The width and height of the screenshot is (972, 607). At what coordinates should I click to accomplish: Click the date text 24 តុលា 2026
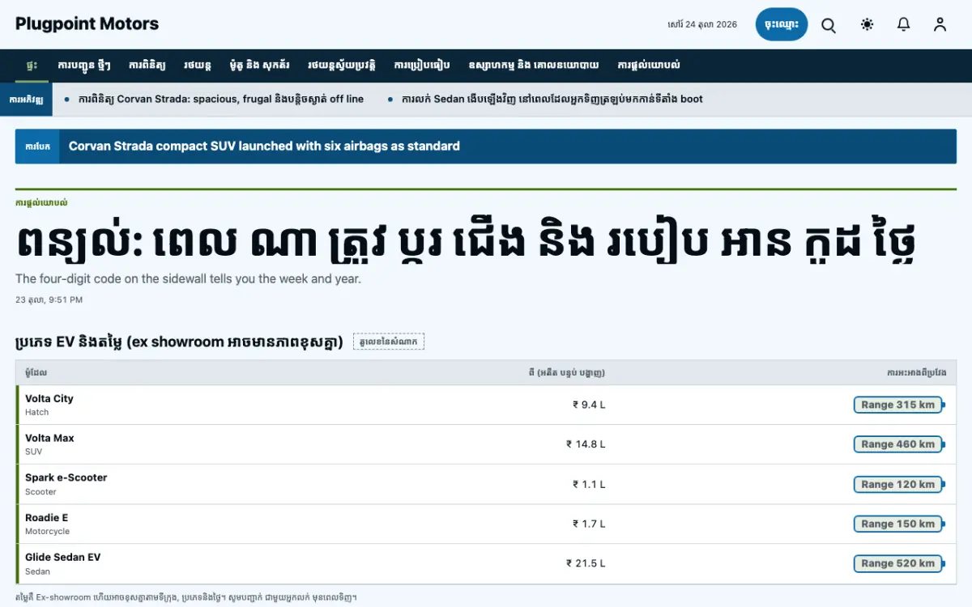pyautogui.click(x=702, y=24)
